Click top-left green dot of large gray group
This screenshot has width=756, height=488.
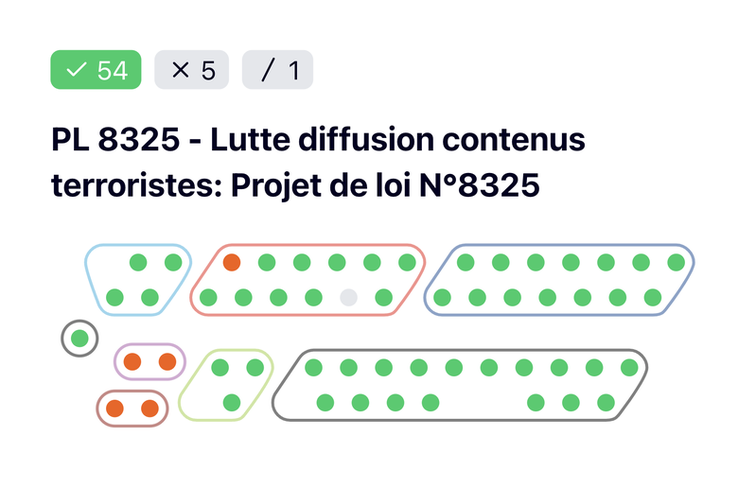tap(313, 368)
